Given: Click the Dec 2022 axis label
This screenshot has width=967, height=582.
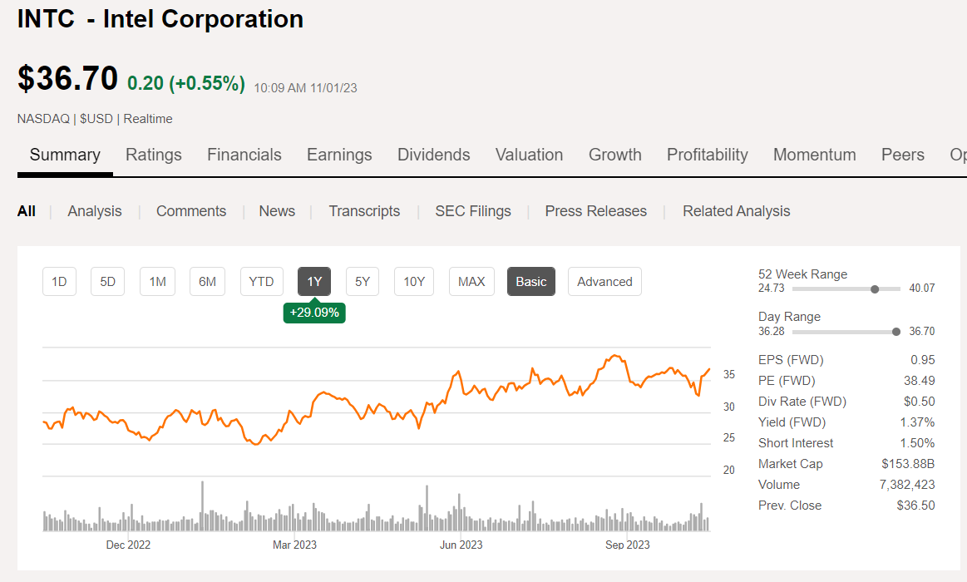Looking at the screenshot, I should [128, 545].
